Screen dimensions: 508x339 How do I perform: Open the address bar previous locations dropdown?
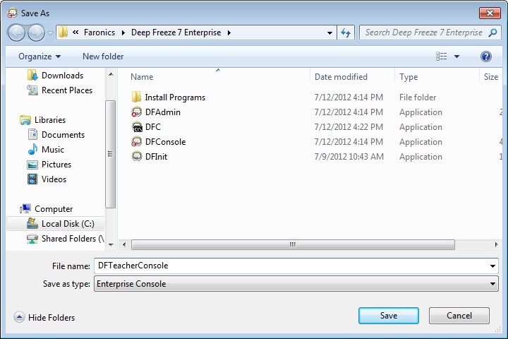(329, 32)
